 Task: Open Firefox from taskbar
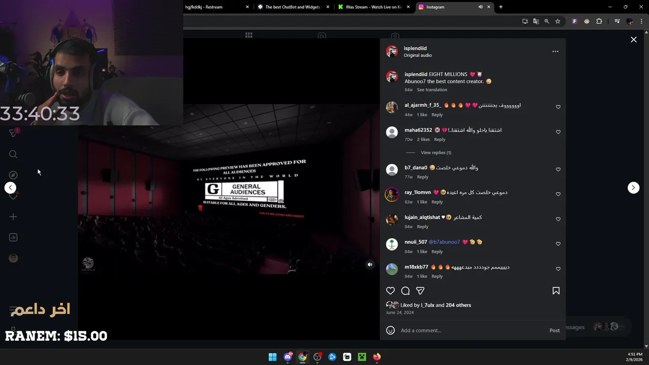click(377, 357)
